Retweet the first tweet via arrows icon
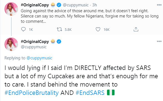163x101 pixels. 59,29
